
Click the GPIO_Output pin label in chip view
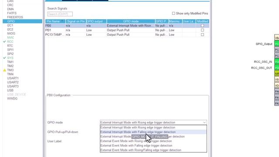click(264, 44)
